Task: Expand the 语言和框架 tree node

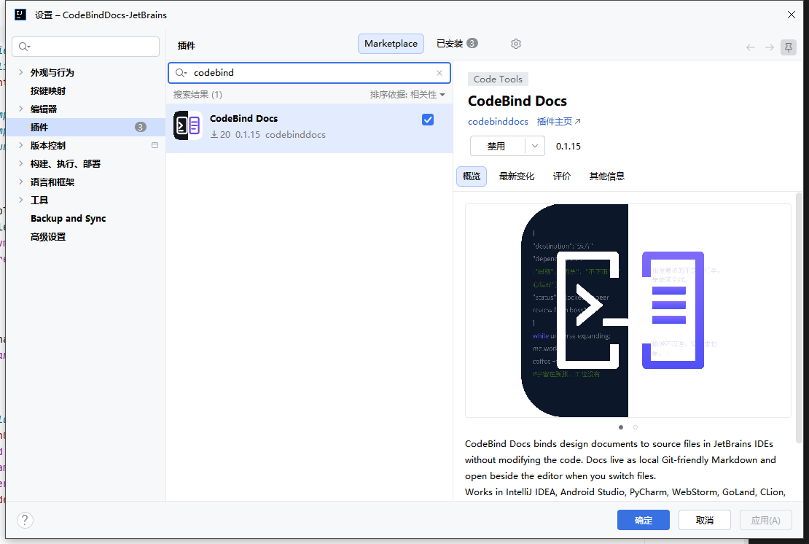Action: (20, 182)
